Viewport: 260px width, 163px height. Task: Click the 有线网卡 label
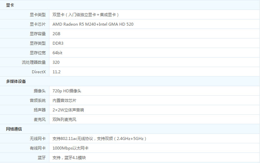(38, 148)
